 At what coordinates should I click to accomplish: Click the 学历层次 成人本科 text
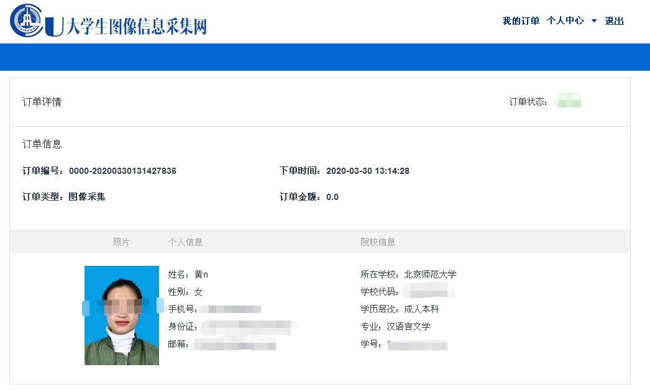click(x=400, y=309)
